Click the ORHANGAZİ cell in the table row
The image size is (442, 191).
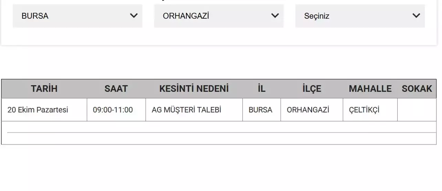click(x=308, y=110)
